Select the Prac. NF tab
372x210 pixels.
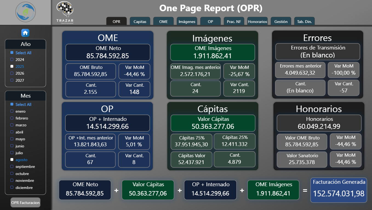(x=234, y=22)
